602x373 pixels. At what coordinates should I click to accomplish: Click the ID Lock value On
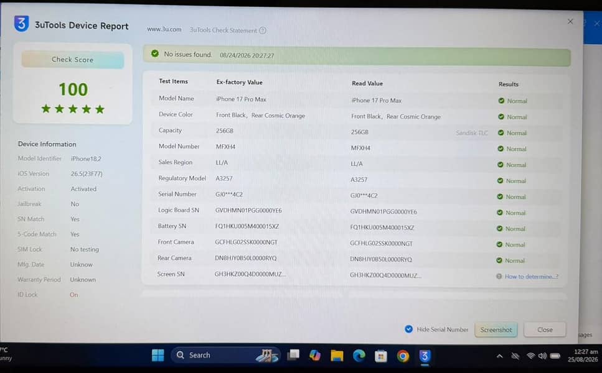(x=73, y=295)
